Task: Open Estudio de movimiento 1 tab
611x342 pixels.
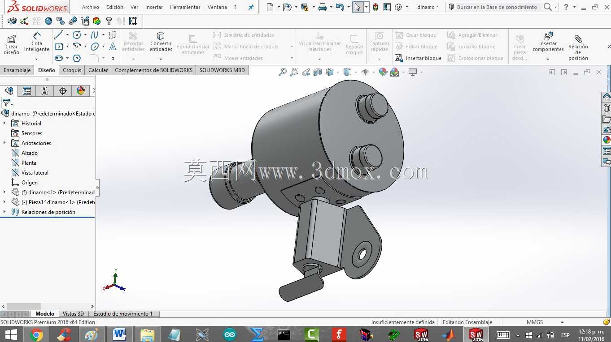Action: 123,314
